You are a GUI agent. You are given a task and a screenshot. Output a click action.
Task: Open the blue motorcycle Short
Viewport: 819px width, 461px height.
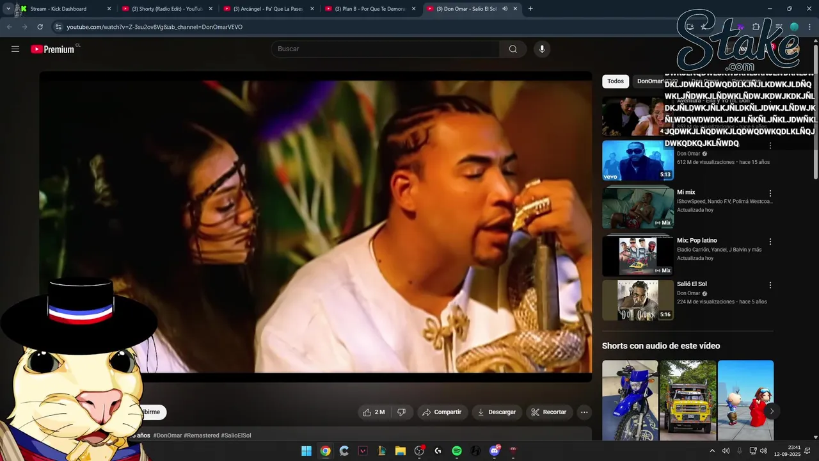630,400
